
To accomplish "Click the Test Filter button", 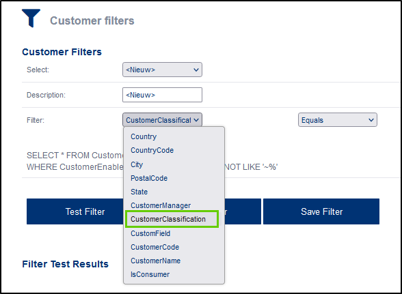I will (x=75, y=211).
